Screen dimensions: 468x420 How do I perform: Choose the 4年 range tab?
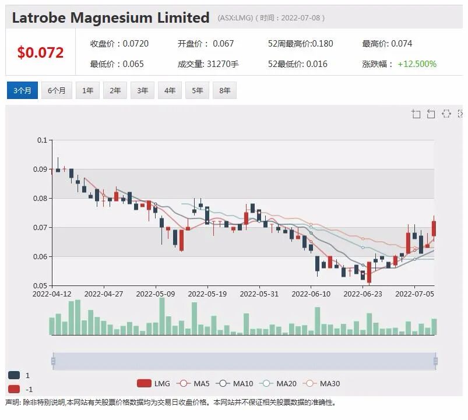coord(170,90)
